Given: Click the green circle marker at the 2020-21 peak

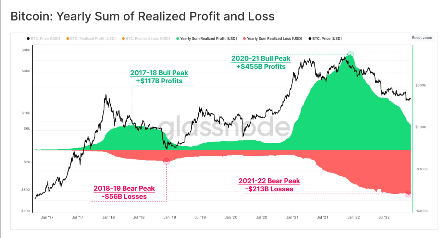Looking at the screenshot, I should [x=351, y=54].
